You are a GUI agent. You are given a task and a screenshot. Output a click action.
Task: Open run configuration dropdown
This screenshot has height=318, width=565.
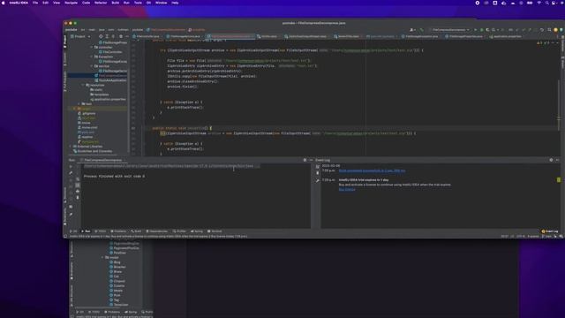(x=449, y=30)
